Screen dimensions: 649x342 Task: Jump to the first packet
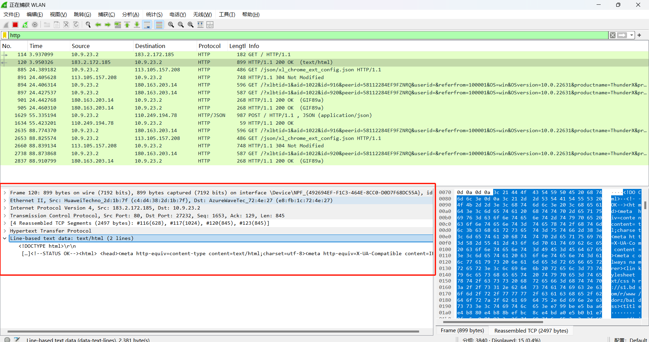pos(127,25)
